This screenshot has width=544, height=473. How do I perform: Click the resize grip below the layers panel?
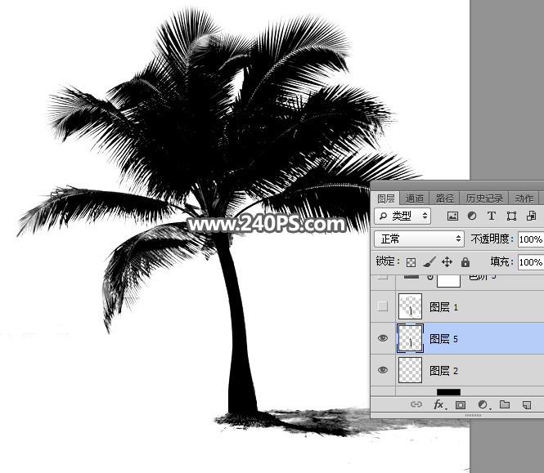click(x=473, y=415)
